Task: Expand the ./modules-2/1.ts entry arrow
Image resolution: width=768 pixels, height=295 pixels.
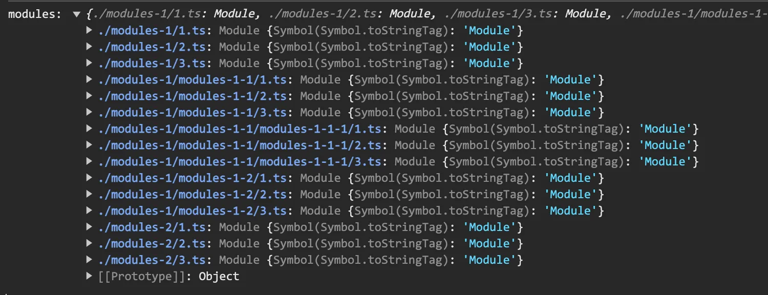Action: (90, 227)
